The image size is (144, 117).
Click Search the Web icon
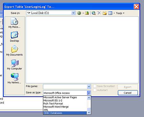(93, 13)
